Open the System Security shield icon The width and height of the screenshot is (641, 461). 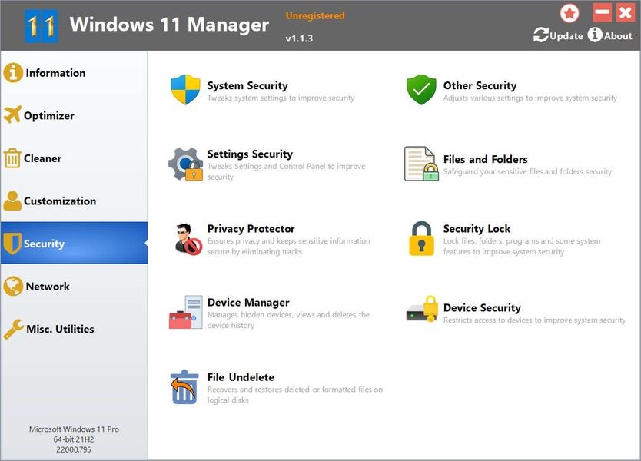tap(185, 90)
